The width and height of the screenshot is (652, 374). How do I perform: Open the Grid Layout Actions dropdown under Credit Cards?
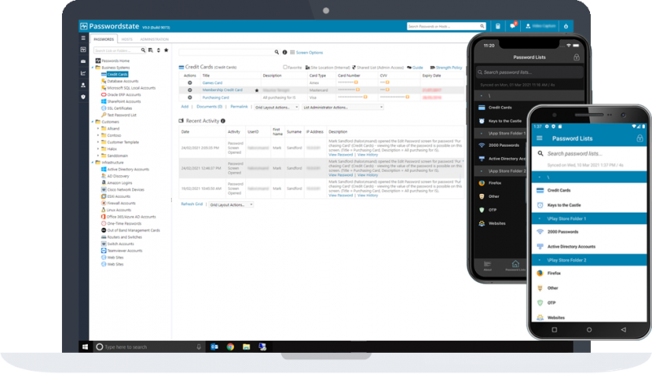point(276,108)
